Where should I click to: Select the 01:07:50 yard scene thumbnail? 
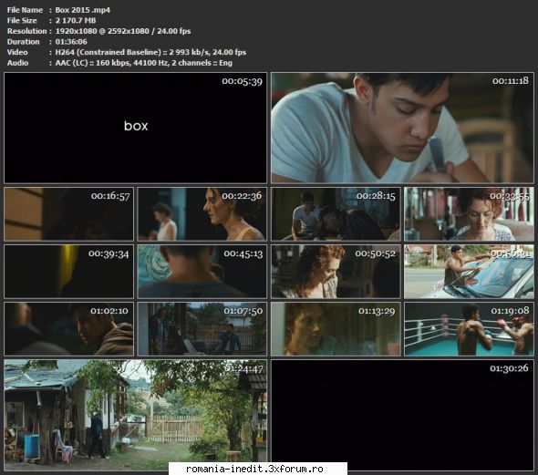click(202, 329)
